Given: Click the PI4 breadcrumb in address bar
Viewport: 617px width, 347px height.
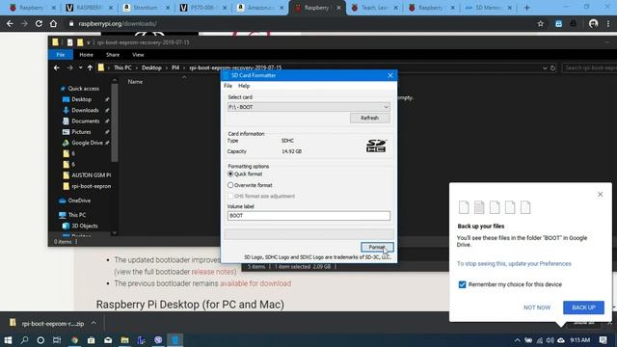Looking at the screenshot, I should [x=175, y=67].
